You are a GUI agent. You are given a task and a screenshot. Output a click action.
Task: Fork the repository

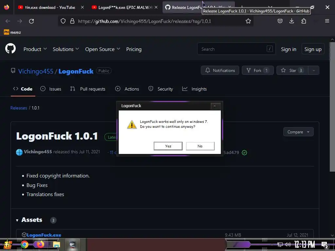click(x=257, y=71)
